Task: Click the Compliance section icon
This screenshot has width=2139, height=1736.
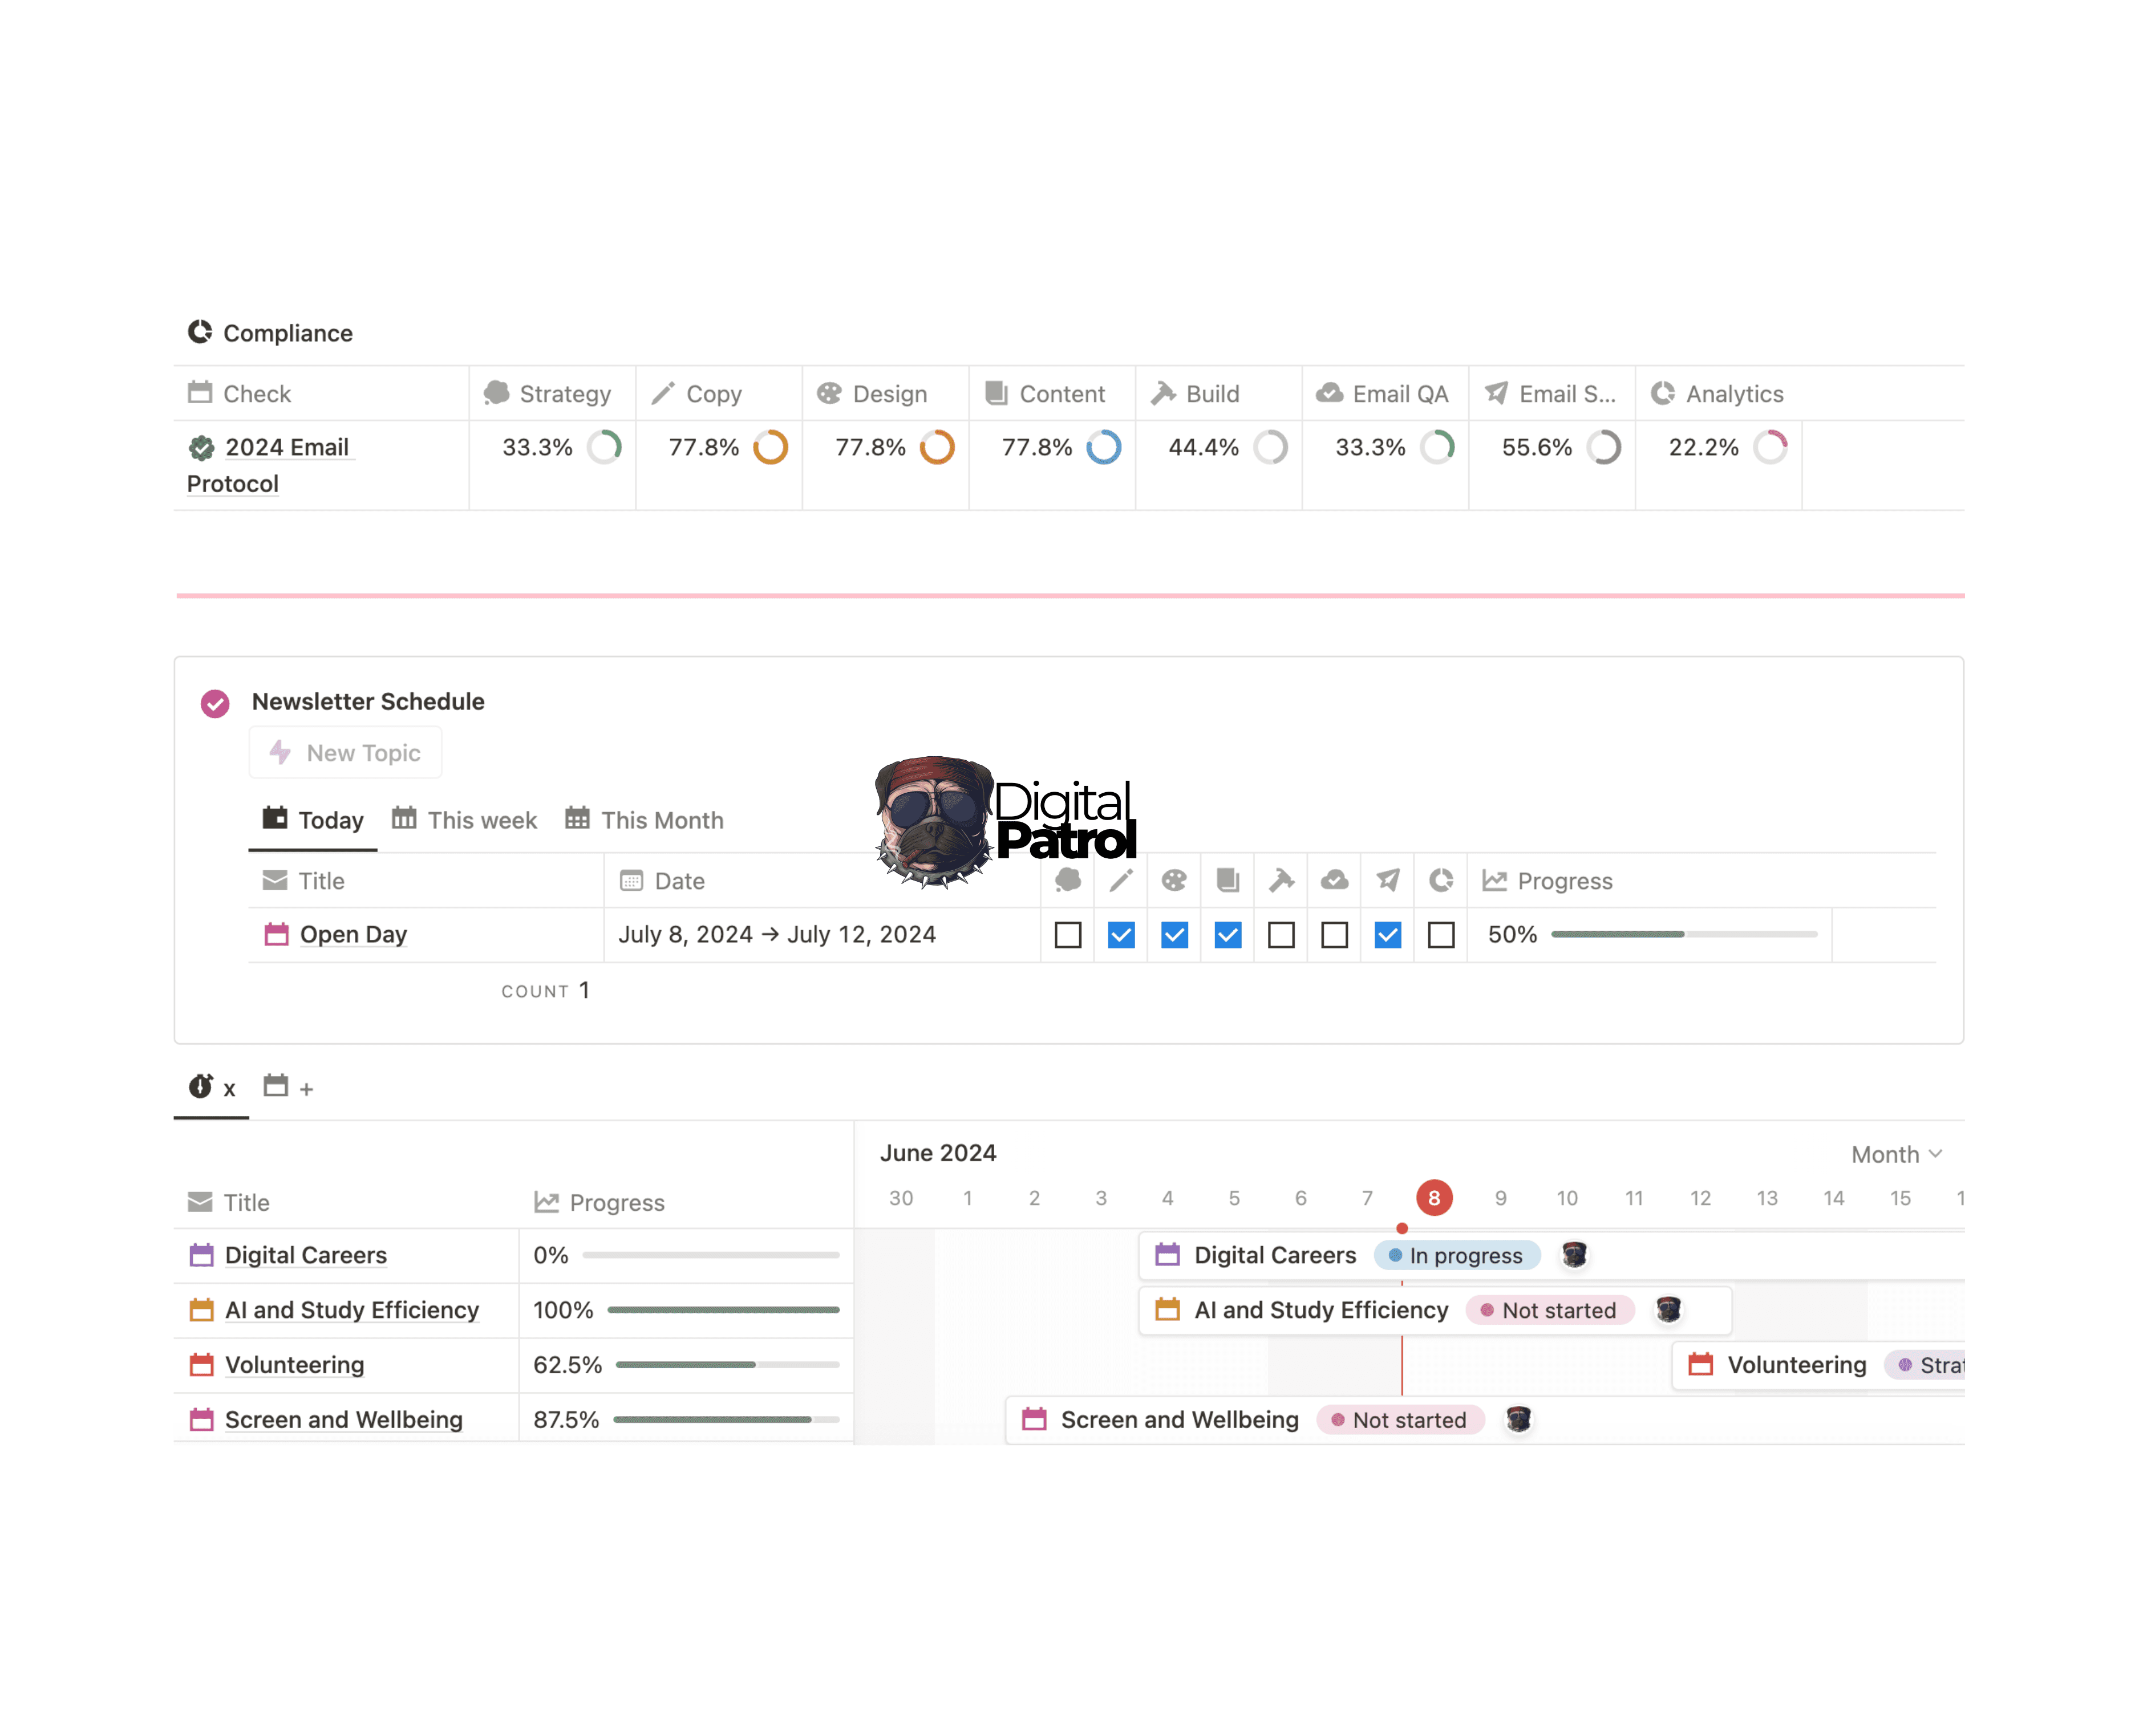Action: tap(200, 332)
